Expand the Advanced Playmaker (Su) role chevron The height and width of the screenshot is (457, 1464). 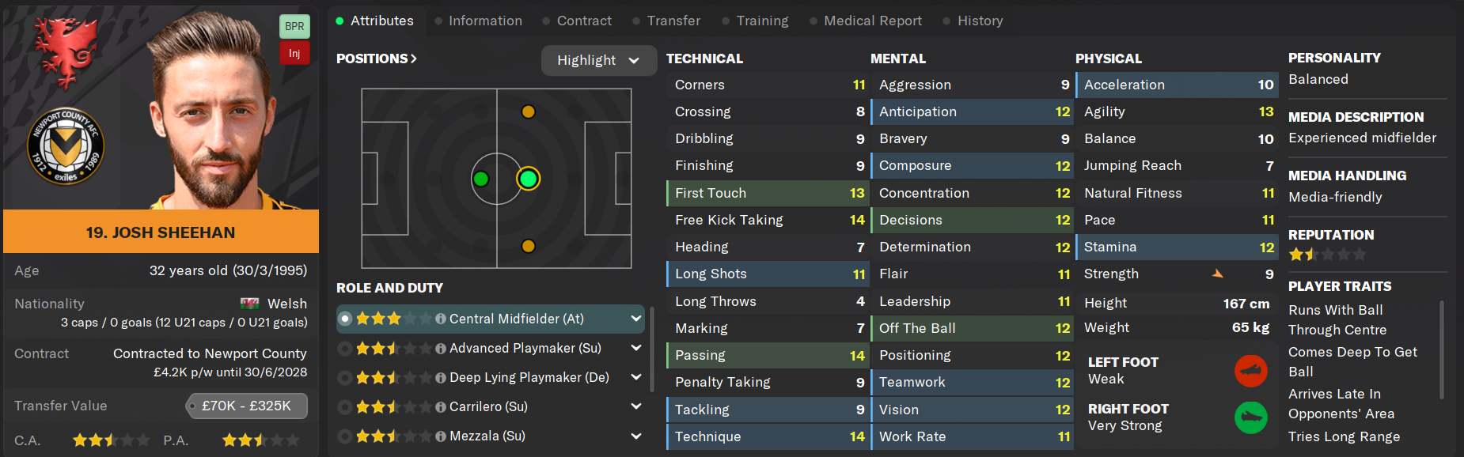point(635,348)
